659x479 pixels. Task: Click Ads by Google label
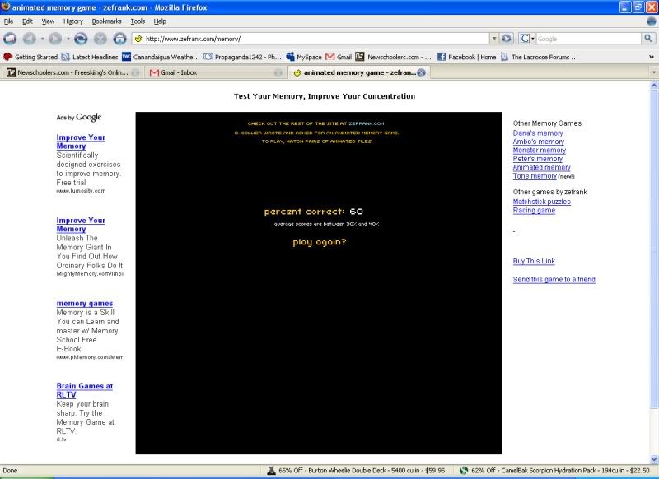coord(79,117)
